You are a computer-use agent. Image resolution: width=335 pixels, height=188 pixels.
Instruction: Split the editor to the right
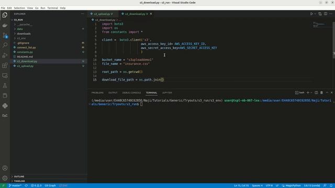[326, 14]
